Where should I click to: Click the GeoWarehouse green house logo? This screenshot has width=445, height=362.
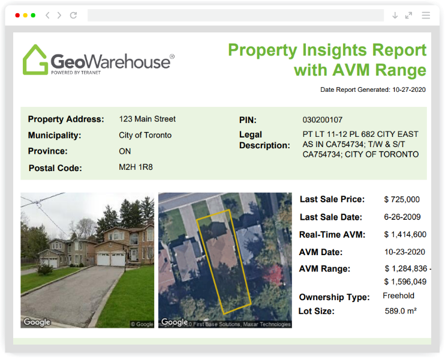click(35, 60)
